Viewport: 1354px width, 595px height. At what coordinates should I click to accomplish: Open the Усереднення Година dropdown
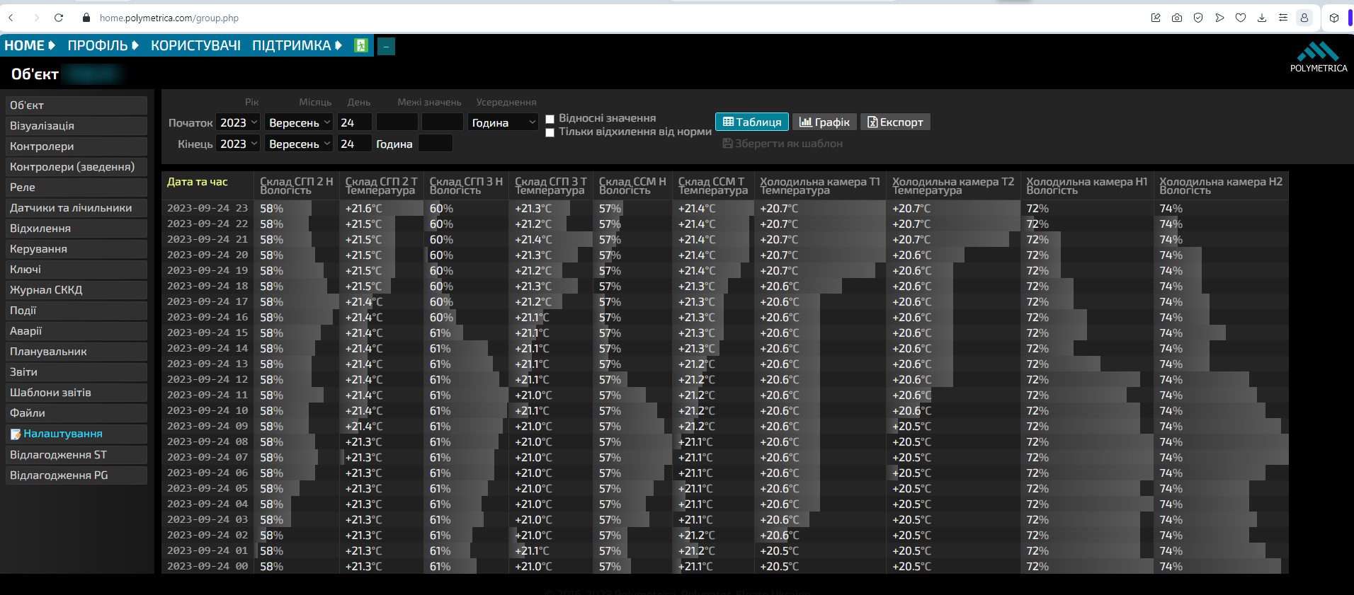pyautogui.click(x=504, y=122)
